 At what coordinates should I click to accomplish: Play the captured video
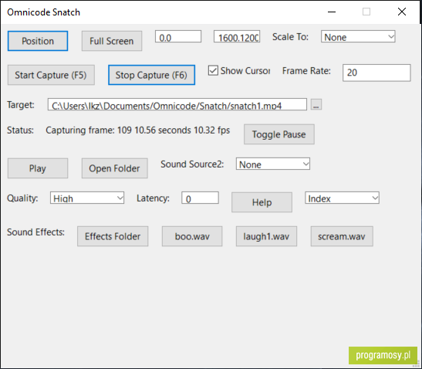point(38,168)
